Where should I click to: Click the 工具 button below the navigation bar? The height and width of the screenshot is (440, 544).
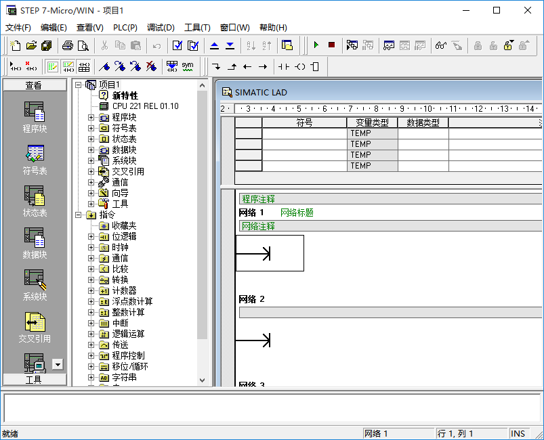pyautogui.click(x=35, y=380)
